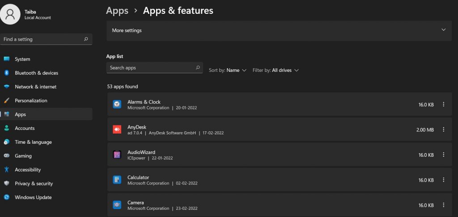Click the AnyDesk app icon
458x217 pixels.
[117, 129]
